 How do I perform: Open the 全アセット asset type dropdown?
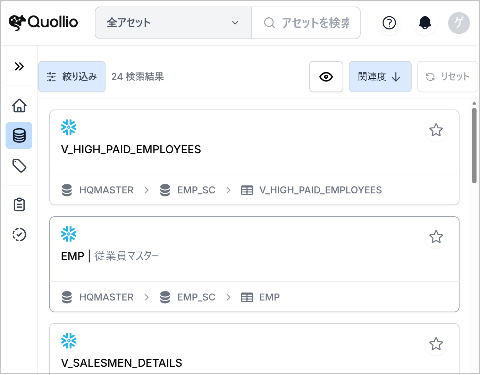(173, 23)
